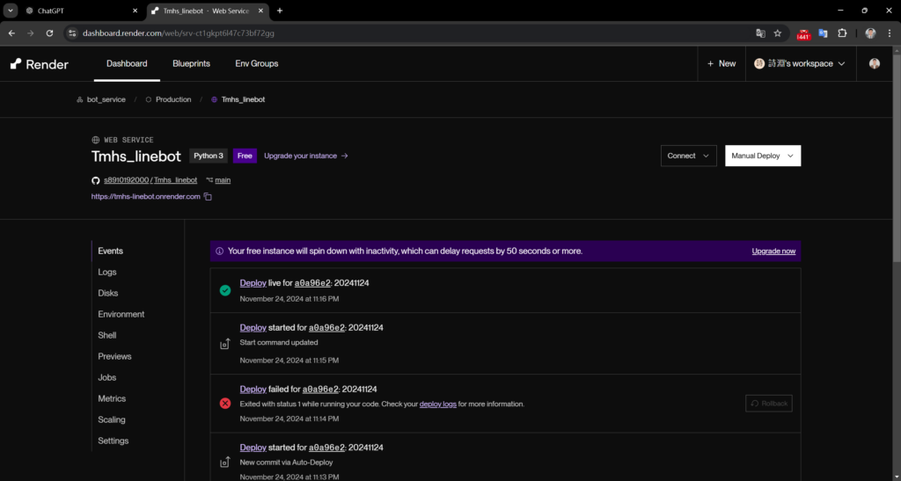This screenshot has width=901, height=481.
Task: Click the Google Translate extension icon
Action: [x=823, y=33]
